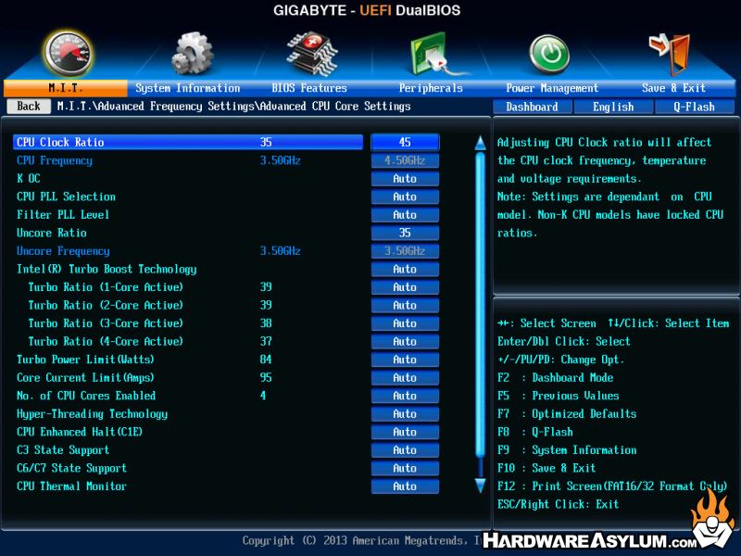Open the K OC option dropdown
This screenshot has height=556, width=741.
(x=405, y=179)
